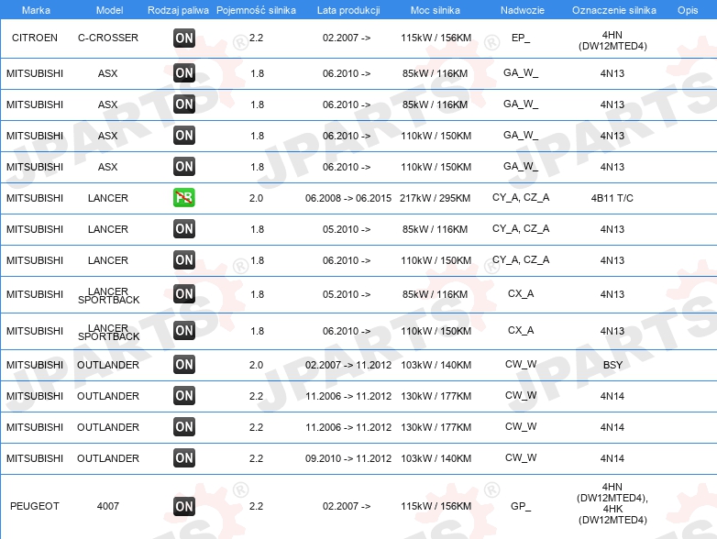Screen dimensions: 717x539
Task: Click the Opis column header
Action: [x=688, y=10]
